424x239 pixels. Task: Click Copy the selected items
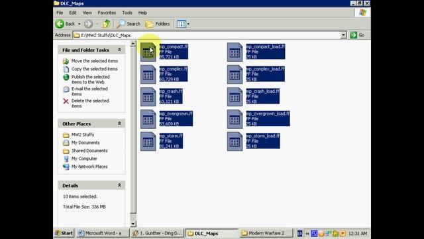[x=94, y=69]
